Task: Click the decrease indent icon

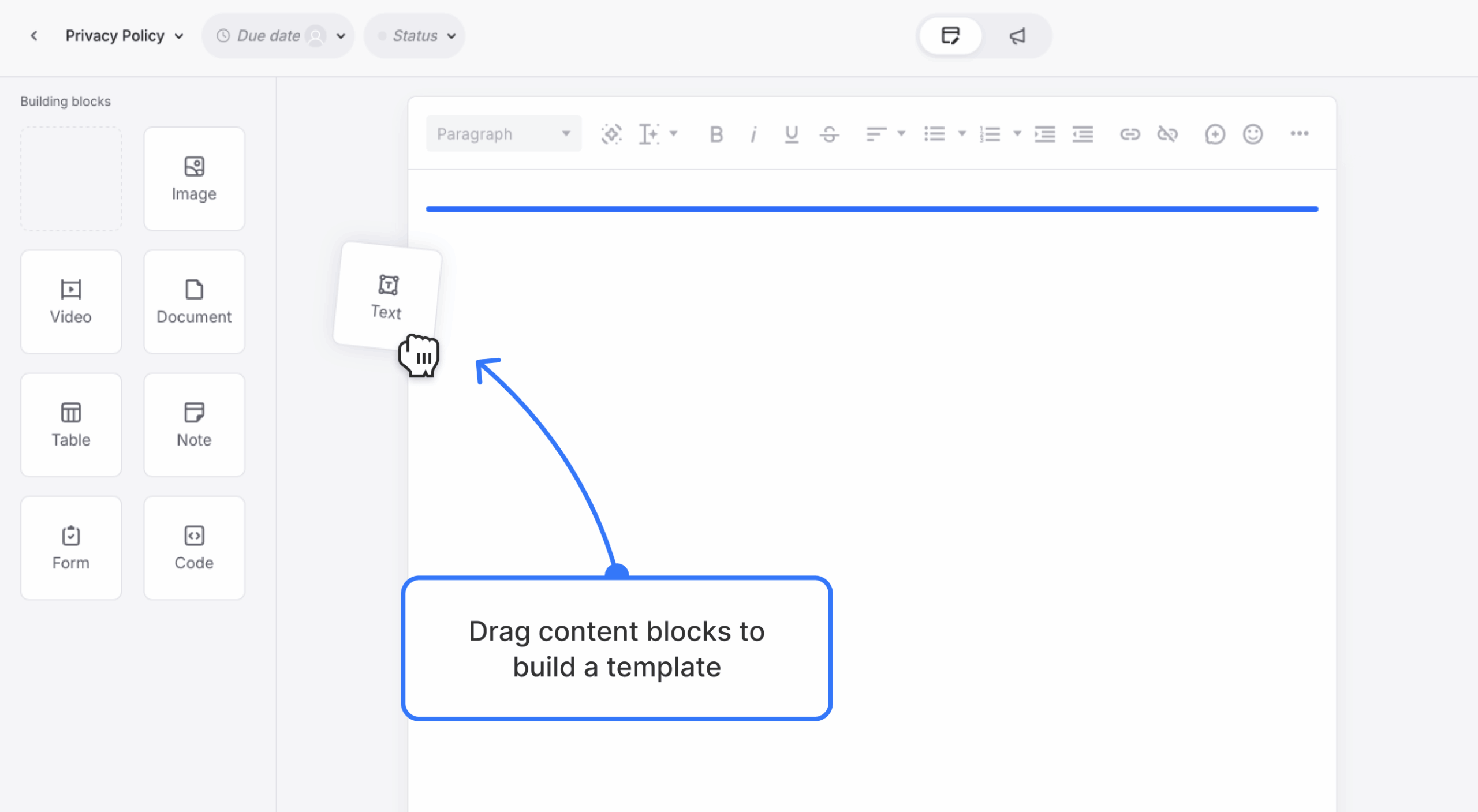Action: [x=1083, y=134]
